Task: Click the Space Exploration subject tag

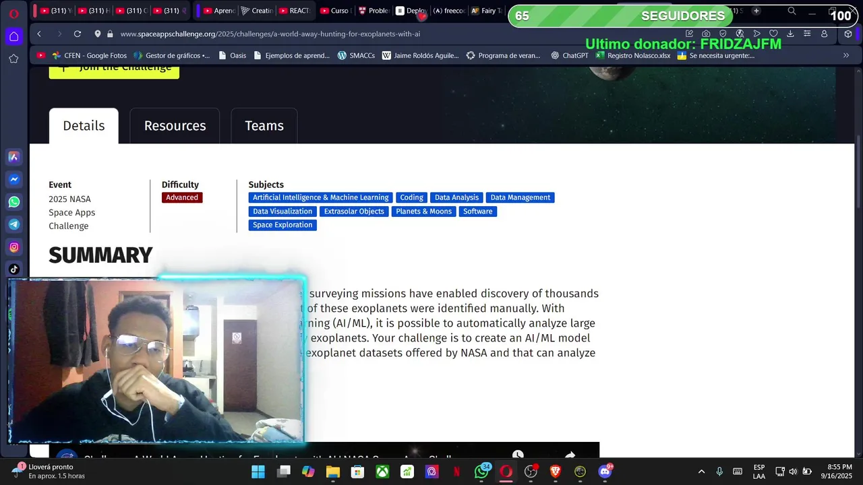Action: pyautogui.click(x=282, y=225)
